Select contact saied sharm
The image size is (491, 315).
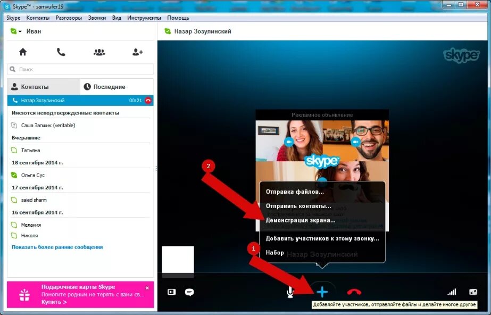click(x=34, y=200)
